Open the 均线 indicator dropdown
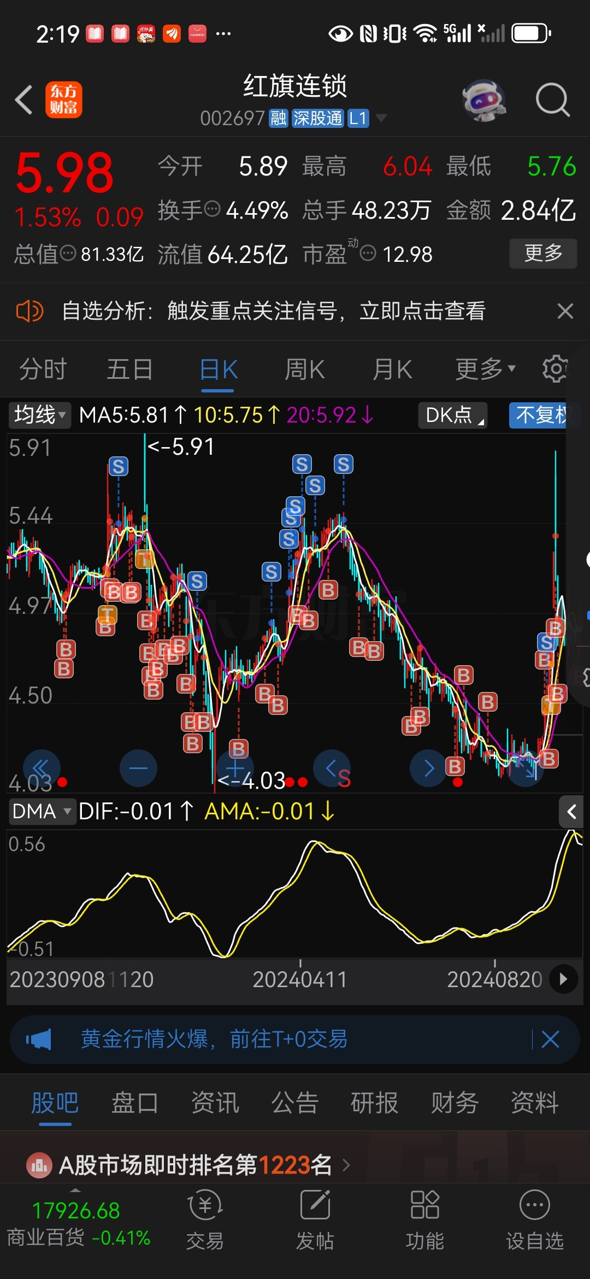Viewport: 590px width, 1279px height. coord(39,415)
